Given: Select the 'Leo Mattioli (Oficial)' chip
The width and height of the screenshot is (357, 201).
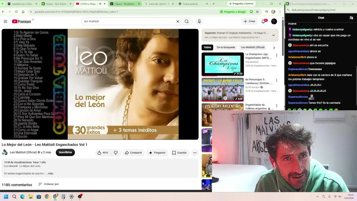Looking at the screenshot, I should click(x=253, y=47).
